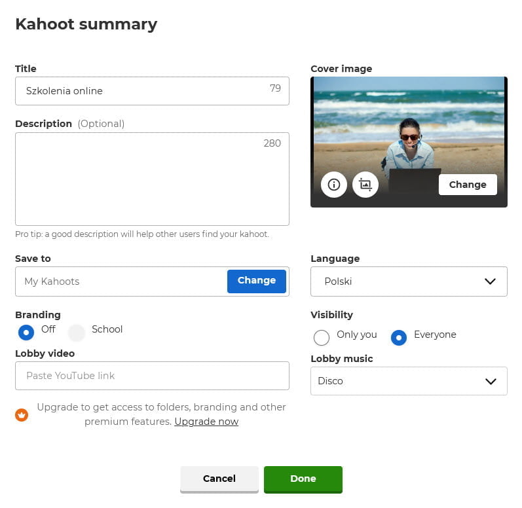
Task: Expand the Lobby music Disco dropdown
Action: point(400,381)
